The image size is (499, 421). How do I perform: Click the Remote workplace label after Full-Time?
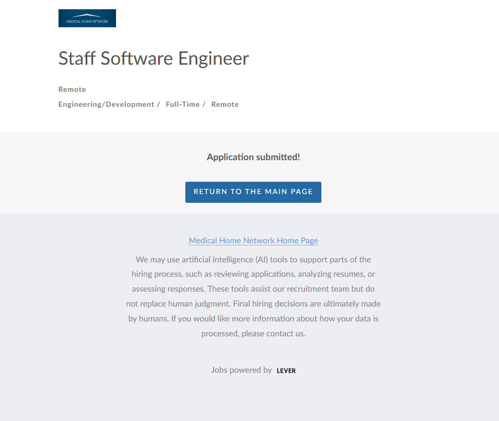[225, 104]
